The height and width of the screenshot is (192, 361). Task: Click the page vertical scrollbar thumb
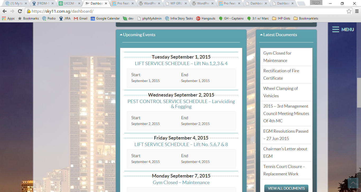point(359,93)
